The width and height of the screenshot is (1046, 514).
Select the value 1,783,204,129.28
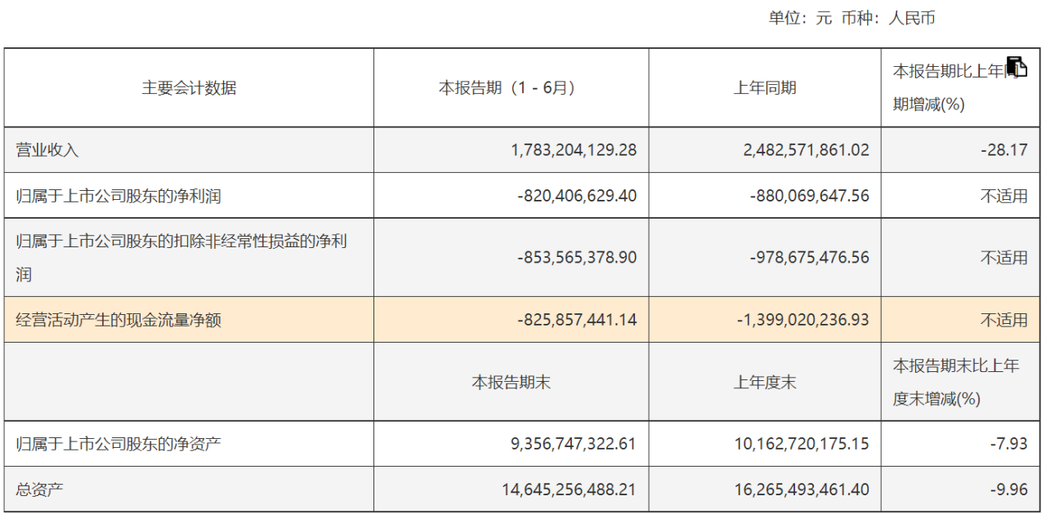(x=573, y=150)
